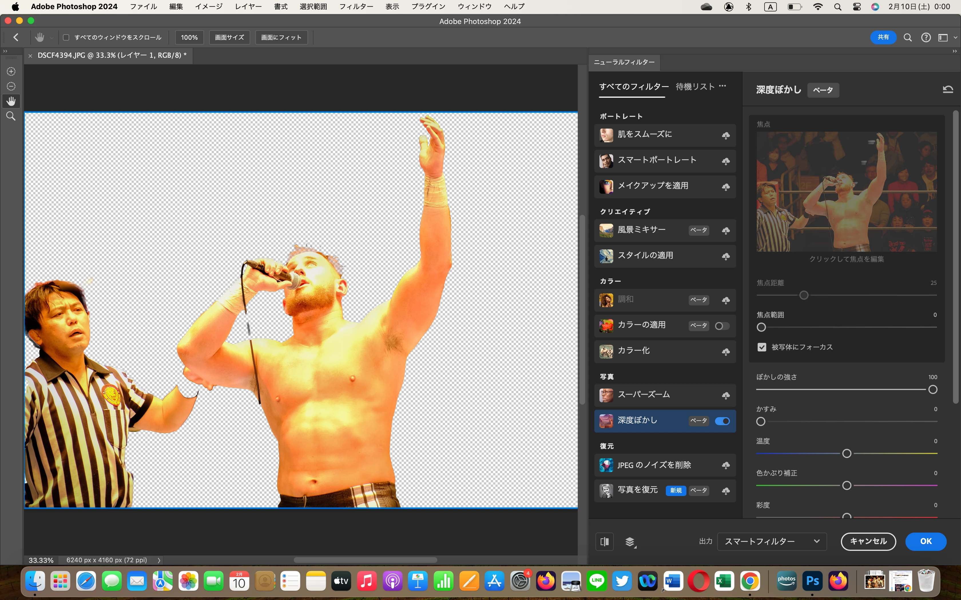The width and height of the screenshot is (961, 600).
Task: Select the add-to-selection brush tool
Action: tap(11, 71)
